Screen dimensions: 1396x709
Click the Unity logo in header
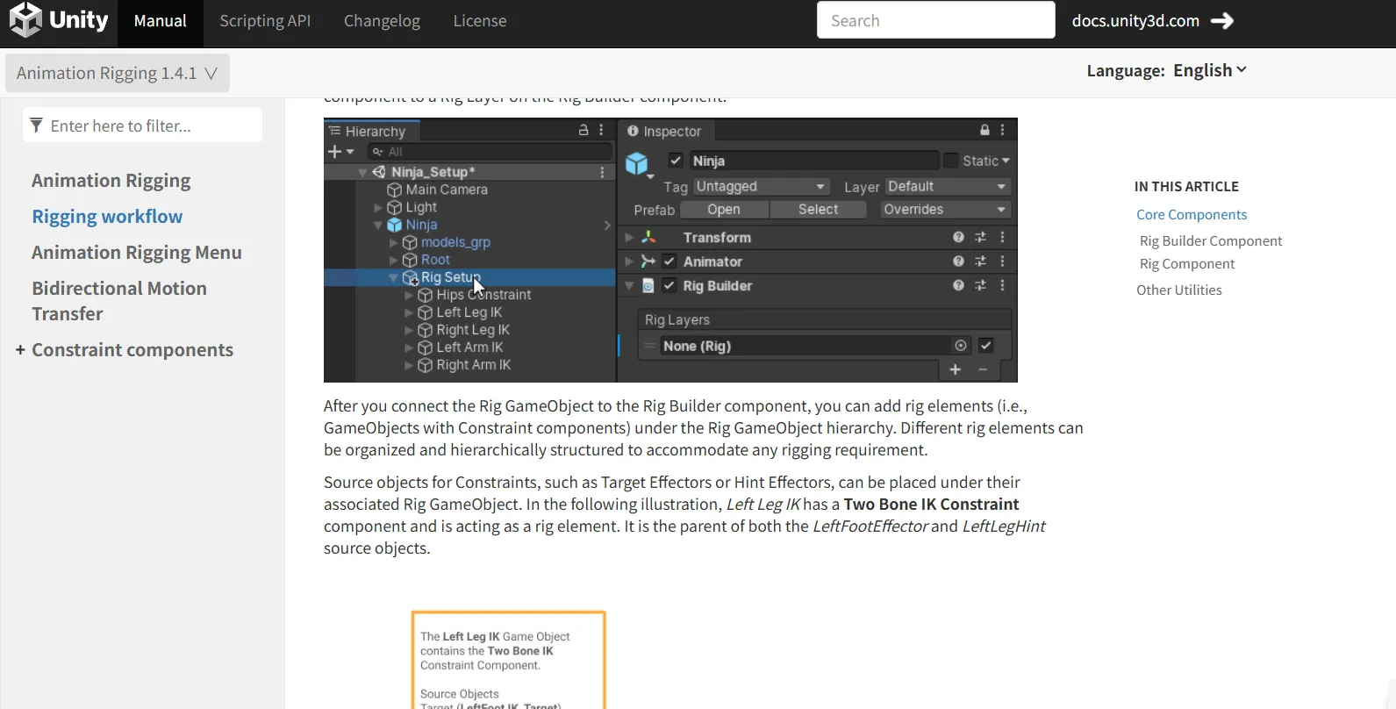[59, 20]
